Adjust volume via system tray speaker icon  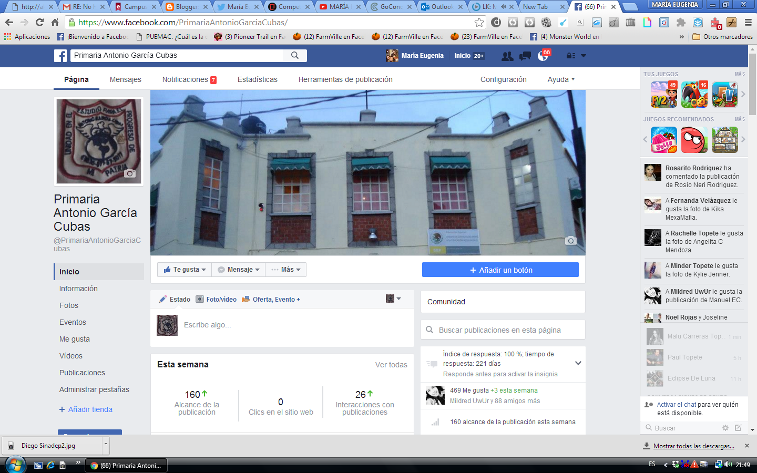click(x=728, y=465)
